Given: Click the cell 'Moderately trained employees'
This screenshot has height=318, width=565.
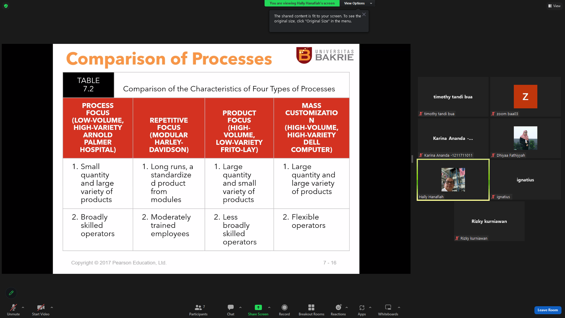Looking at the screenshot, I should tap(169, 230).
